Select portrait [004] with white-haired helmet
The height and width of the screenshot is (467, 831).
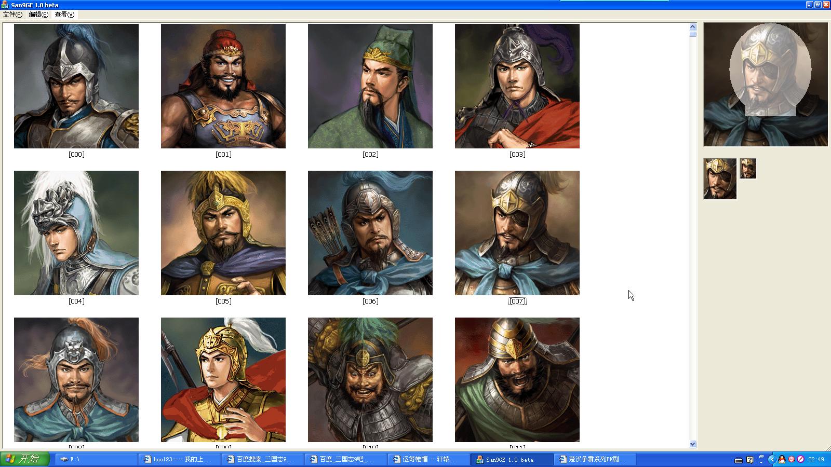(76, 233)
